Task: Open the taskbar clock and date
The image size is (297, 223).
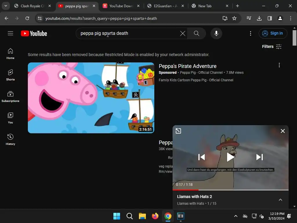Action: coord(277,216)
